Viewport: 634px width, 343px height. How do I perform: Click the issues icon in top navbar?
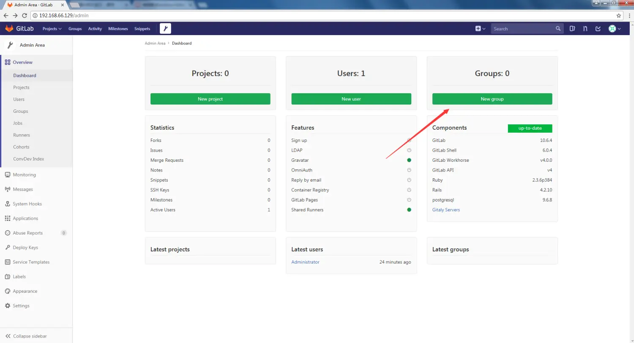coord(572,29)
